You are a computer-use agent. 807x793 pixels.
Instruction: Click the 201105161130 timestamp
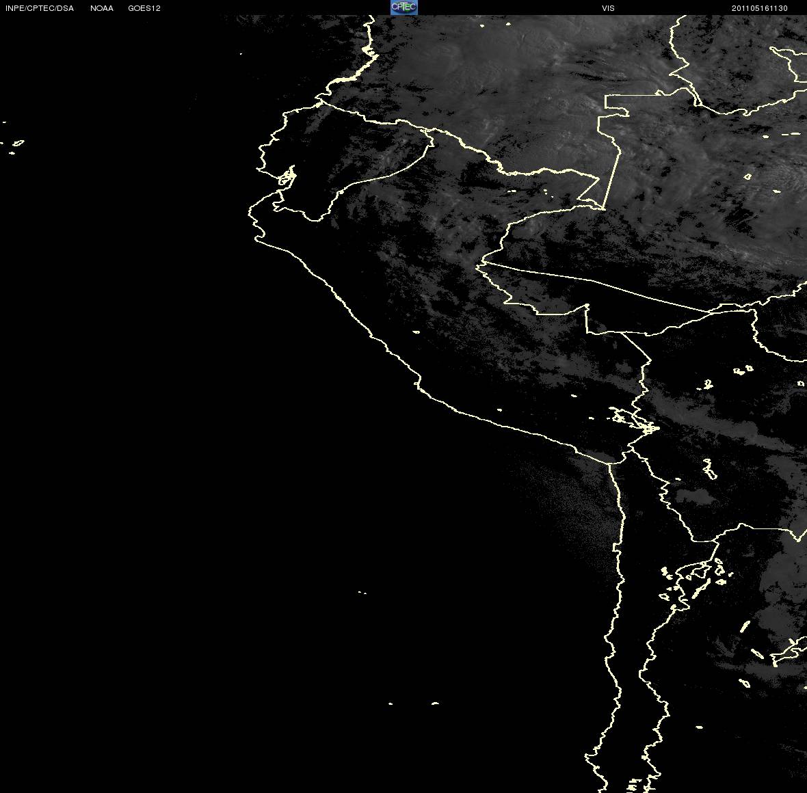(x=760, y=8)
